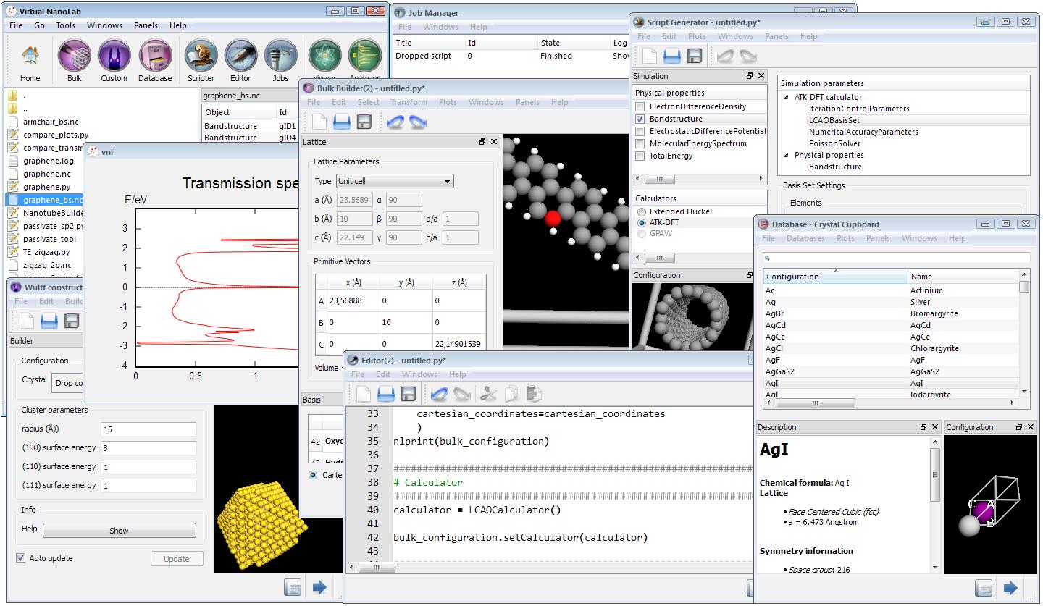Screen dimensions: 1043x606
Task: Enable ElectrostaticDifferencePotential checkbox
Action: [x=640, y=131]
